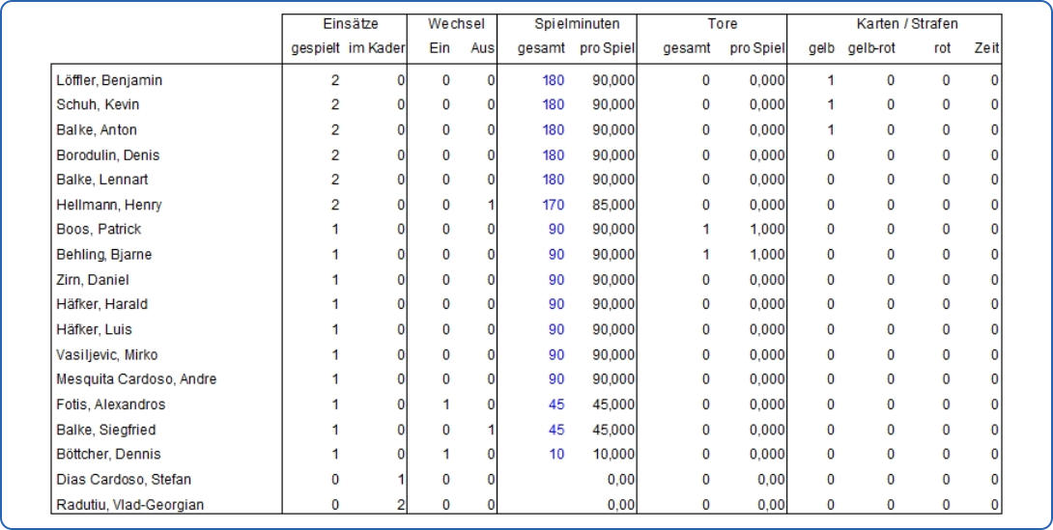Screen dimensions: 1053x530
Task: Select Häfker, Harald
Action: [x=102, y=305]
